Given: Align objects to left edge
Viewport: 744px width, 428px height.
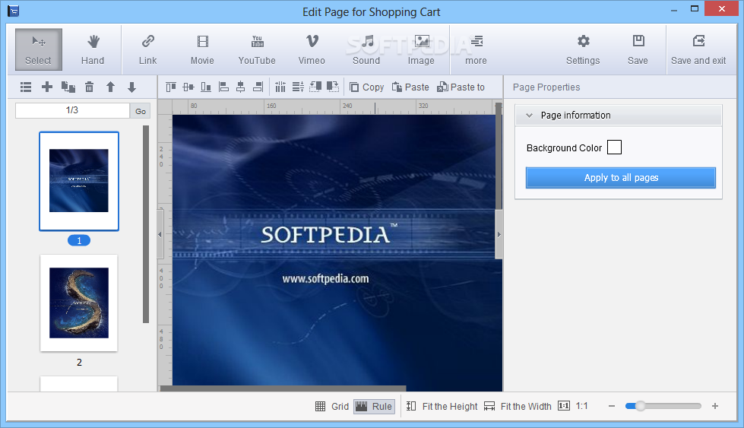Looking at the screenshot, I should click(x=223, y=87).
